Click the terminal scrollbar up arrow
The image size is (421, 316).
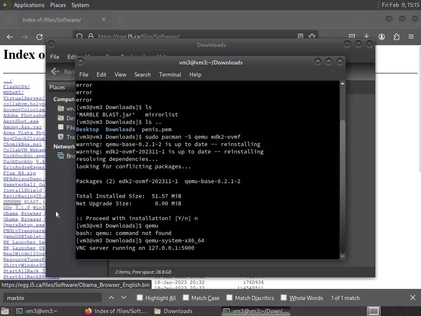coord(342,84)
